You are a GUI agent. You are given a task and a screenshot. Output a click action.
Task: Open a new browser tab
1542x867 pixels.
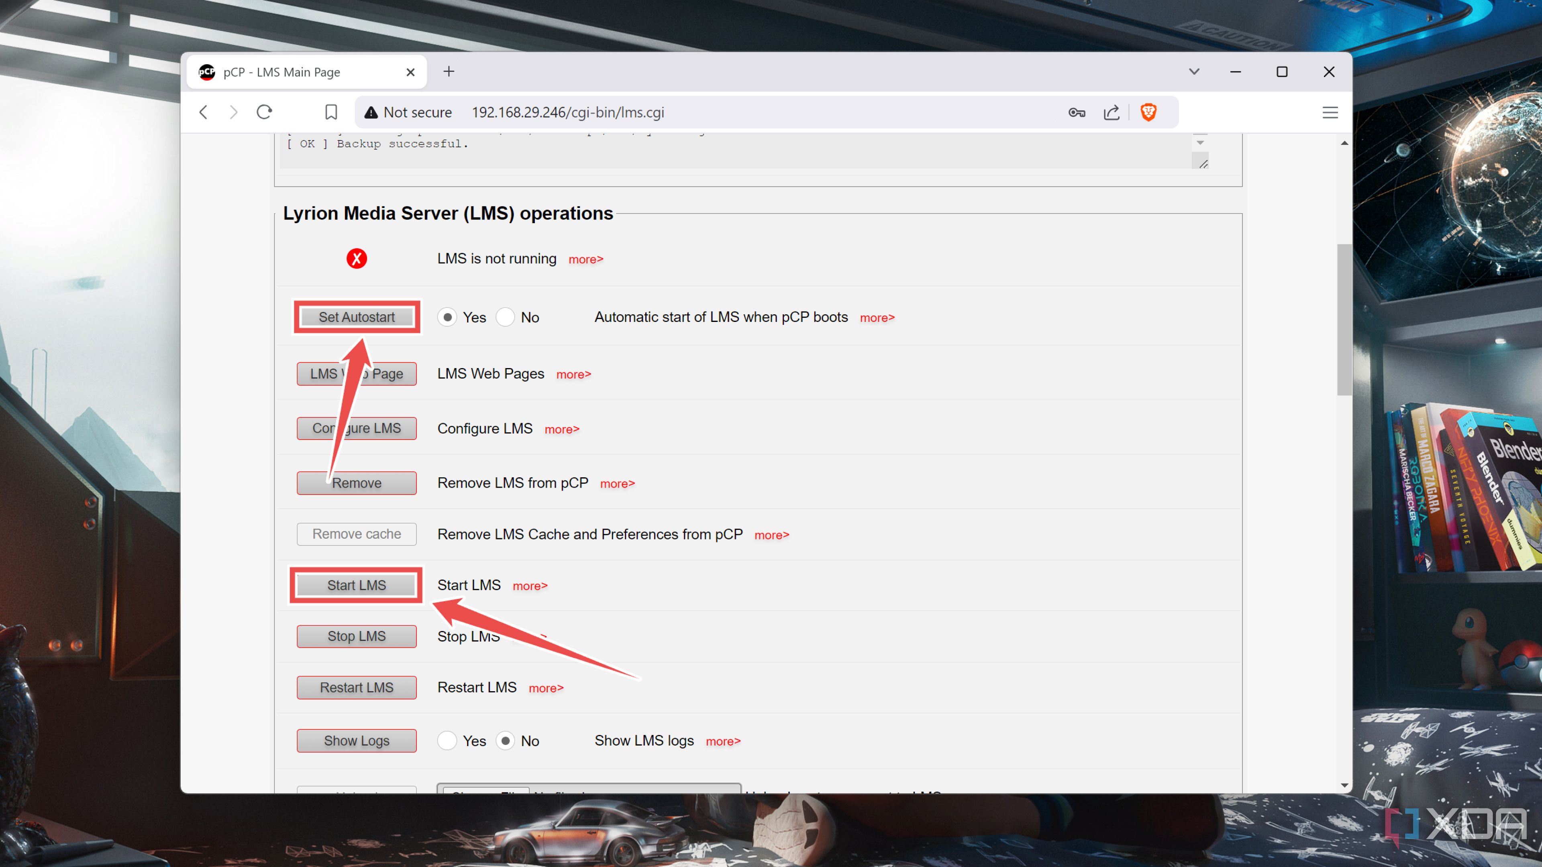[449, 71]
